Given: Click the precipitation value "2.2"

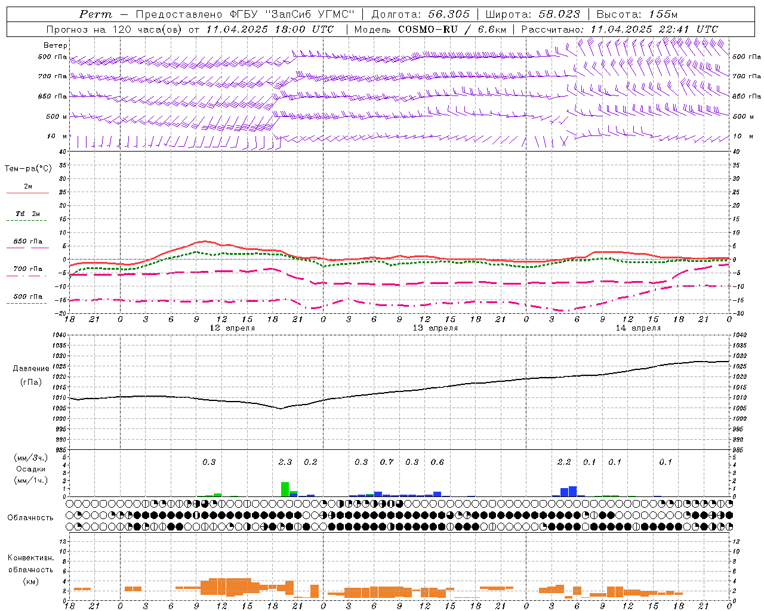Looking at the screenshot, I should 564,462.
